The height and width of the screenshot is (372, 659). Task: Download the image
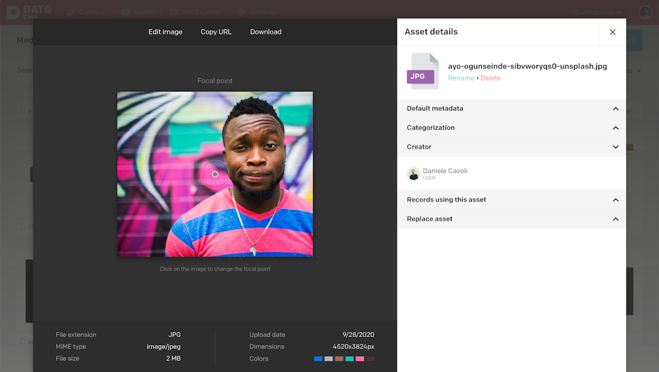click(x=266, y=32)
